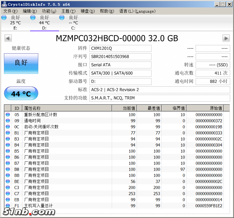Click the blue health icon for drive E:
The height and width of the screenshot is (218, 234).
pyautogui.click(x=4, y=17)
